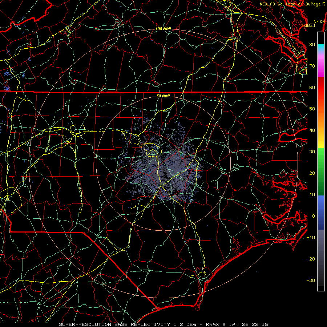Click the Super-Resolution Base Reflectivity caption
327x327 pixels.
point(114,324)
